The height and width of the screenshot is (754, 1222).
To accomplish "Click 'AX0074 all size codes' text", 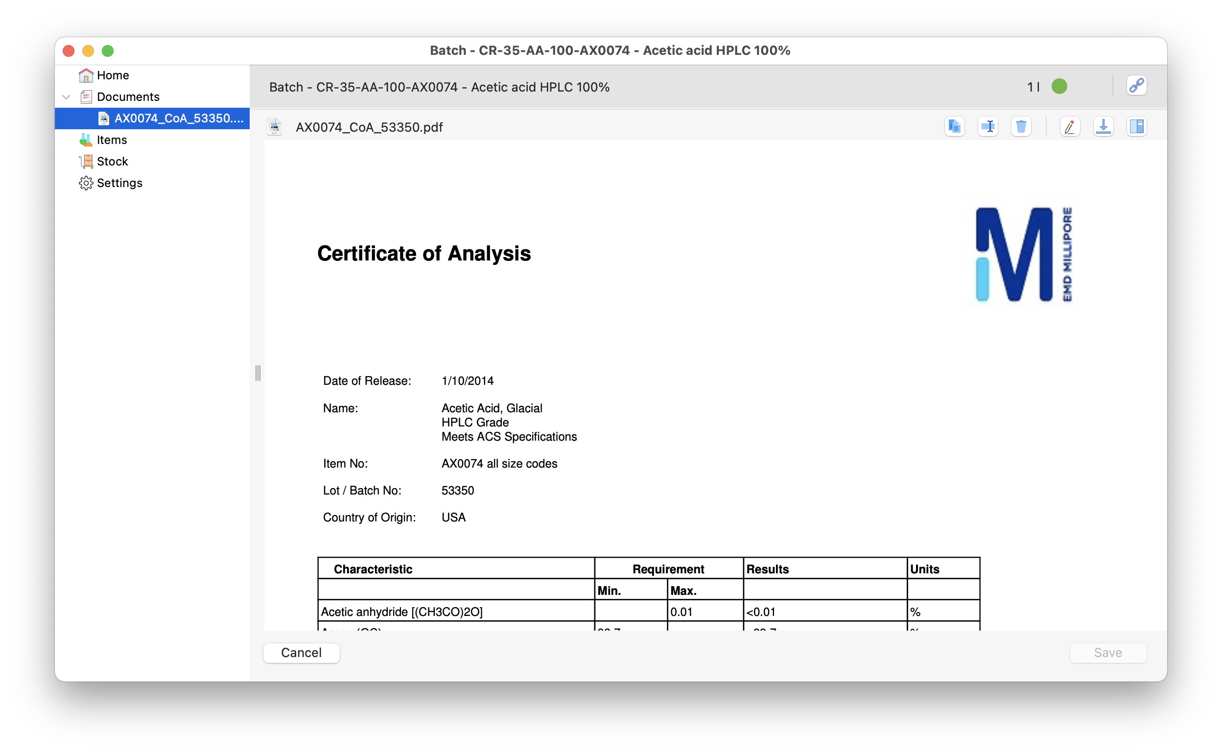I will tap(499, 464).
